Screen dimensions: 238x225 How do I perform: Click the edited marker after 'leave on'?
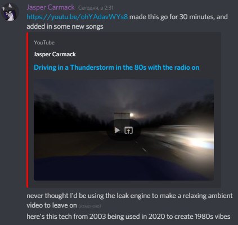89,206
